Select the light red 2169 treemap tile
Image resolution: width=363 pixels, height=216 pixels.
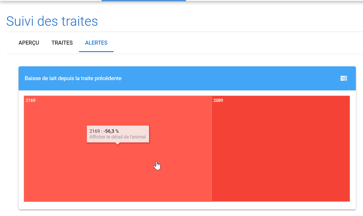coord(118,172)
